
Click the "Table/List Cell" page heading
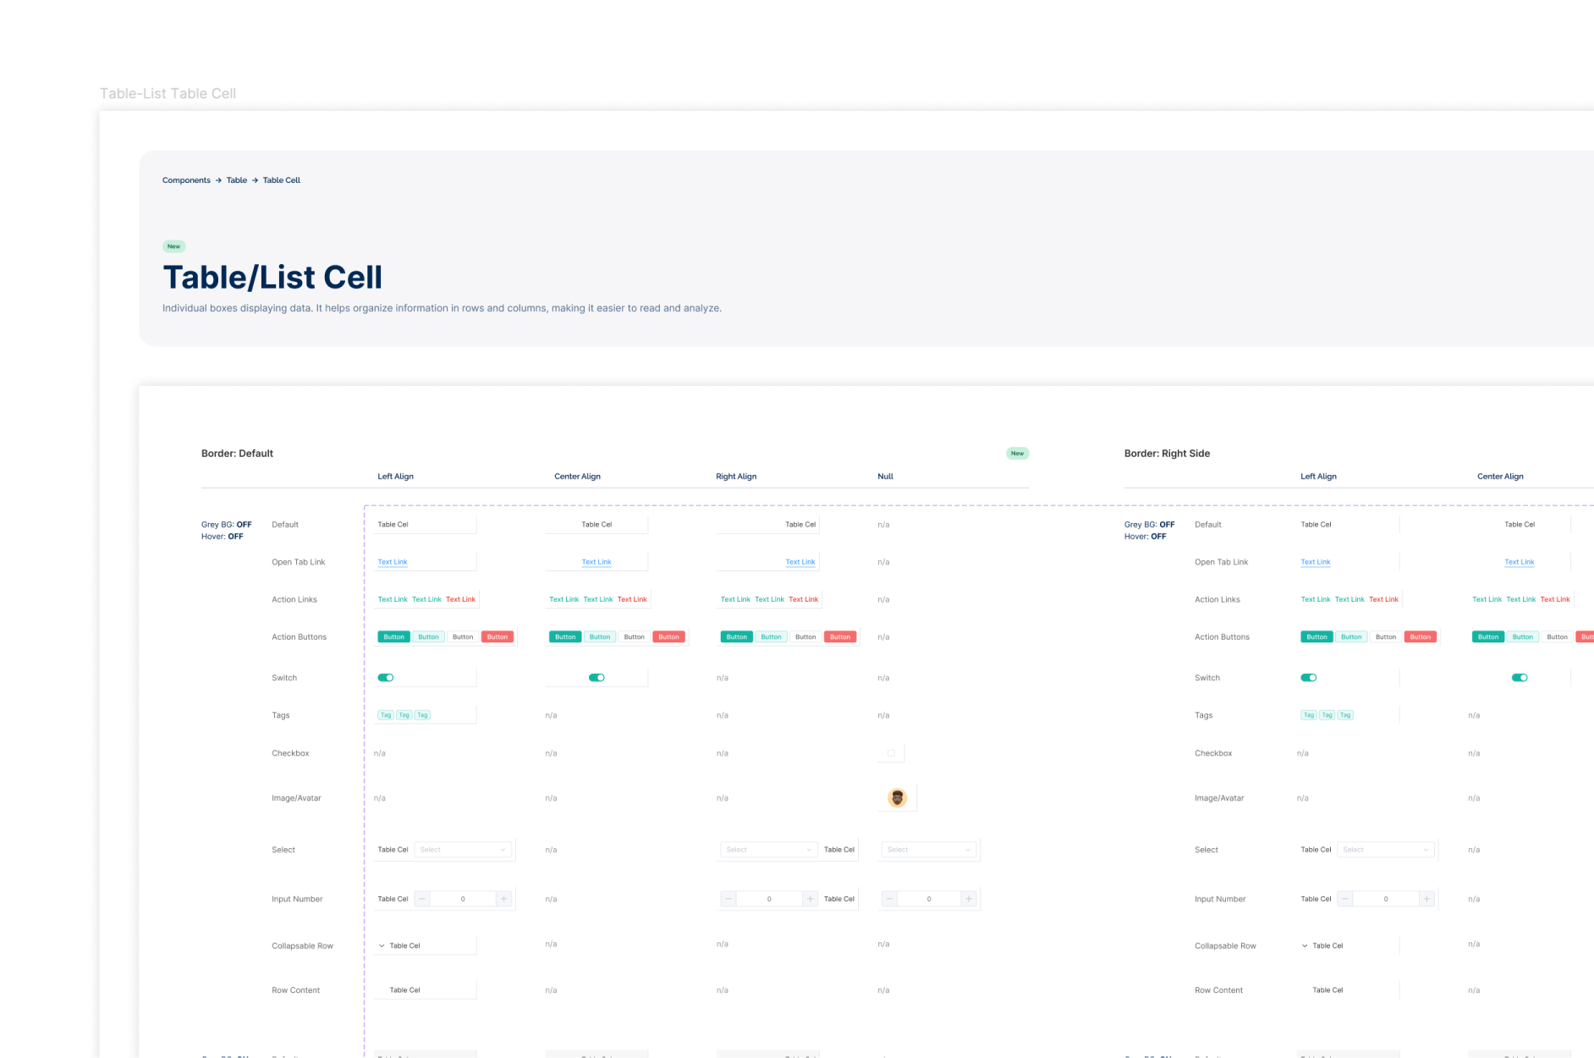272,278
